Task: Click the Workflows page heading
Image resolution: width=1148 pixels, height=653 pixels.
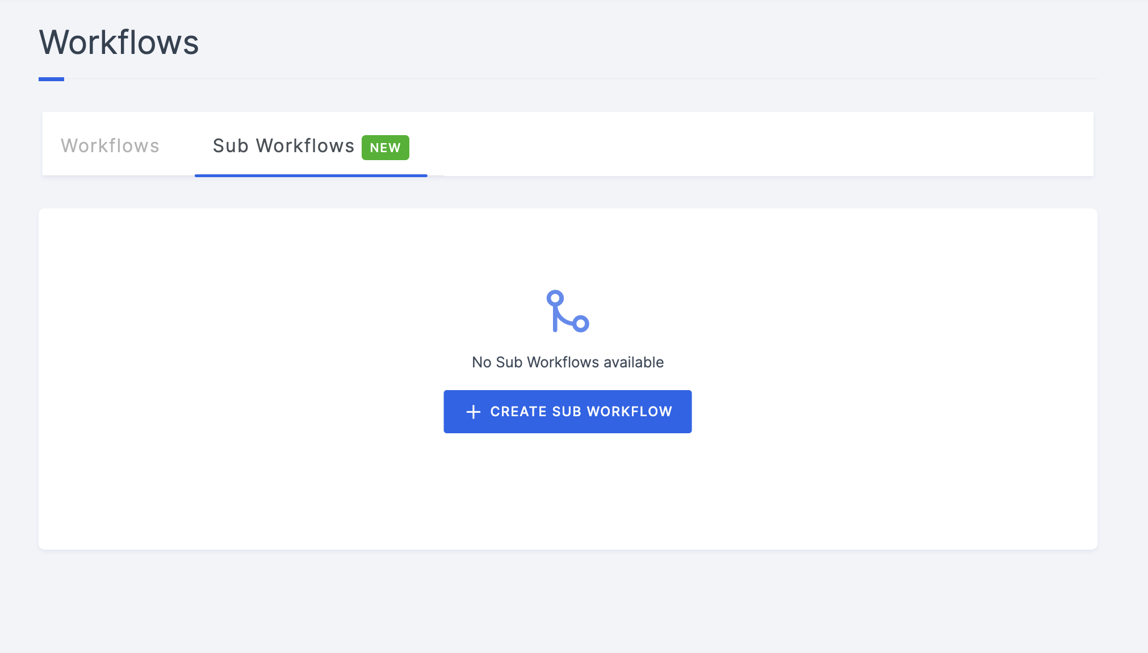Action: point(119,43)
